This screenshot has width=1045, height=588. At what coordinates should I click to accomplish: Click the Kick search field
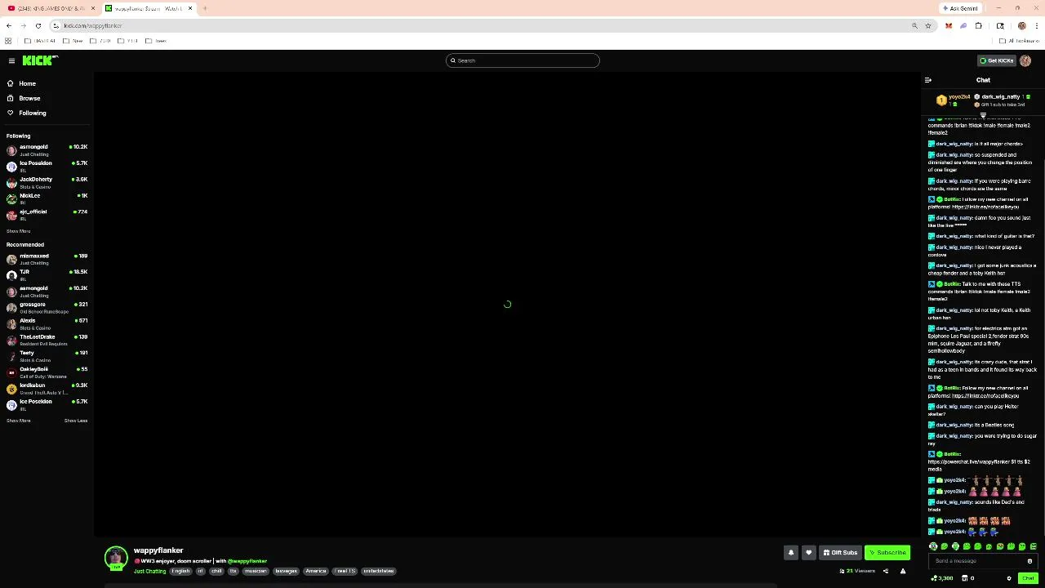coord(522,60)
